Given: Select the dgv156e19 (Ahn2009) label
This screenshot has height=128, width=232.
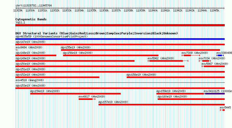Looking at the screenshot, I should tap(78, 53).
